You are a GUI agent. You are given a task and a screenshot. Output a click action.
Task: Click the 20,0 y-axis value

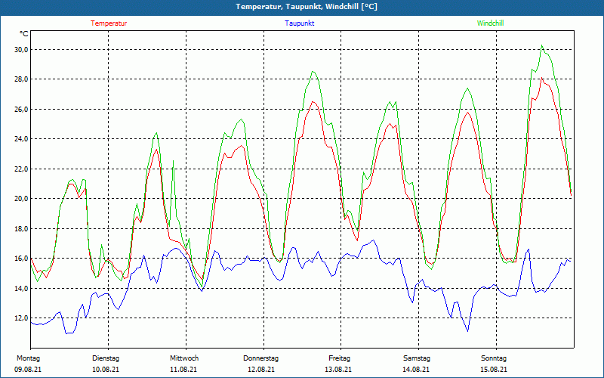tap(21, 199)
